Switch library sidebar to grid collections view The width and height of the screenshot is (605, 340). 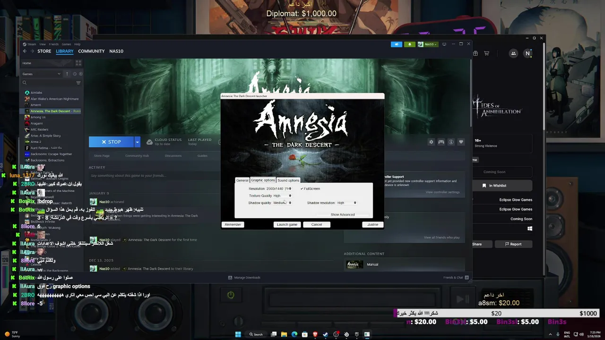[78, 63]
